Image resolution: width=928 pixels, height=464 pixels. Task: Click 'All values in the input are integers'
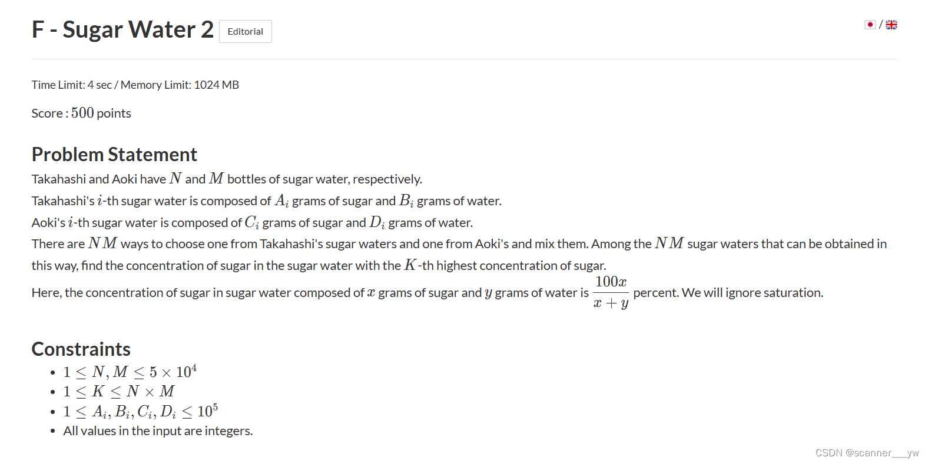(x=158, y=431)
